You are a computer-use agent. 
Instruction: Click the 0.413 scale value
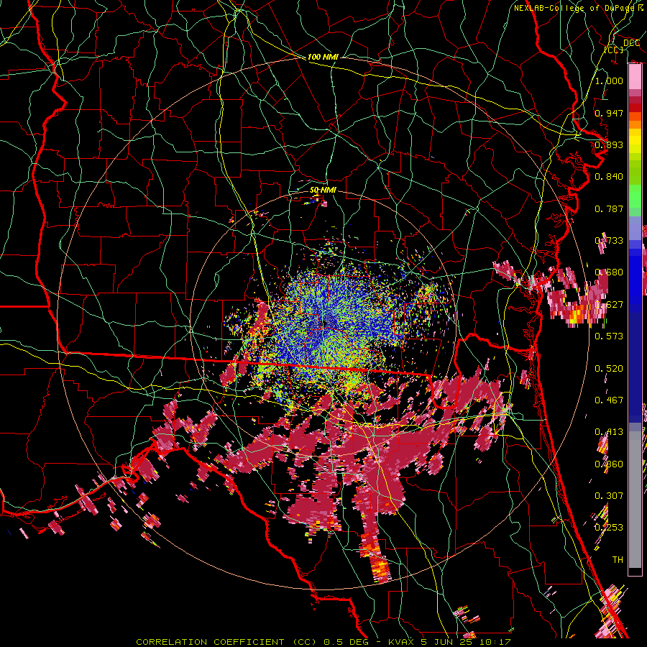(x=609, y=432)
